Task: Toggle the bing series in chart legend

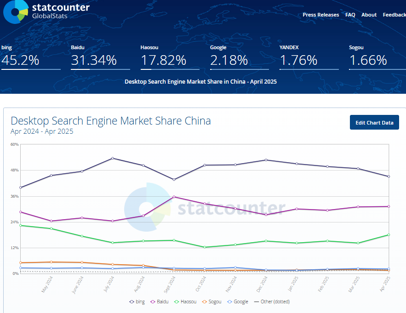Action: tap(137, 302)
